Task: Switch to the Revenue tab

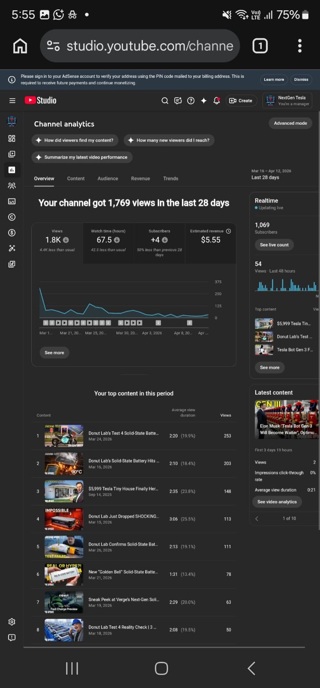Action: click(140, 178)
